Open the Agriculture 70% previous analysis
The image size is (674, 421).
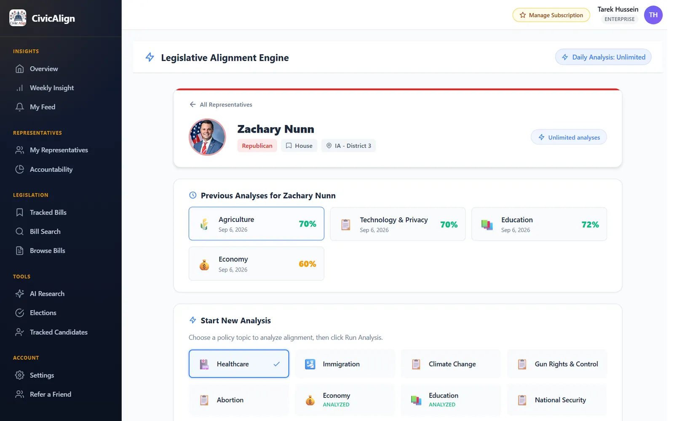coord(257,224)
